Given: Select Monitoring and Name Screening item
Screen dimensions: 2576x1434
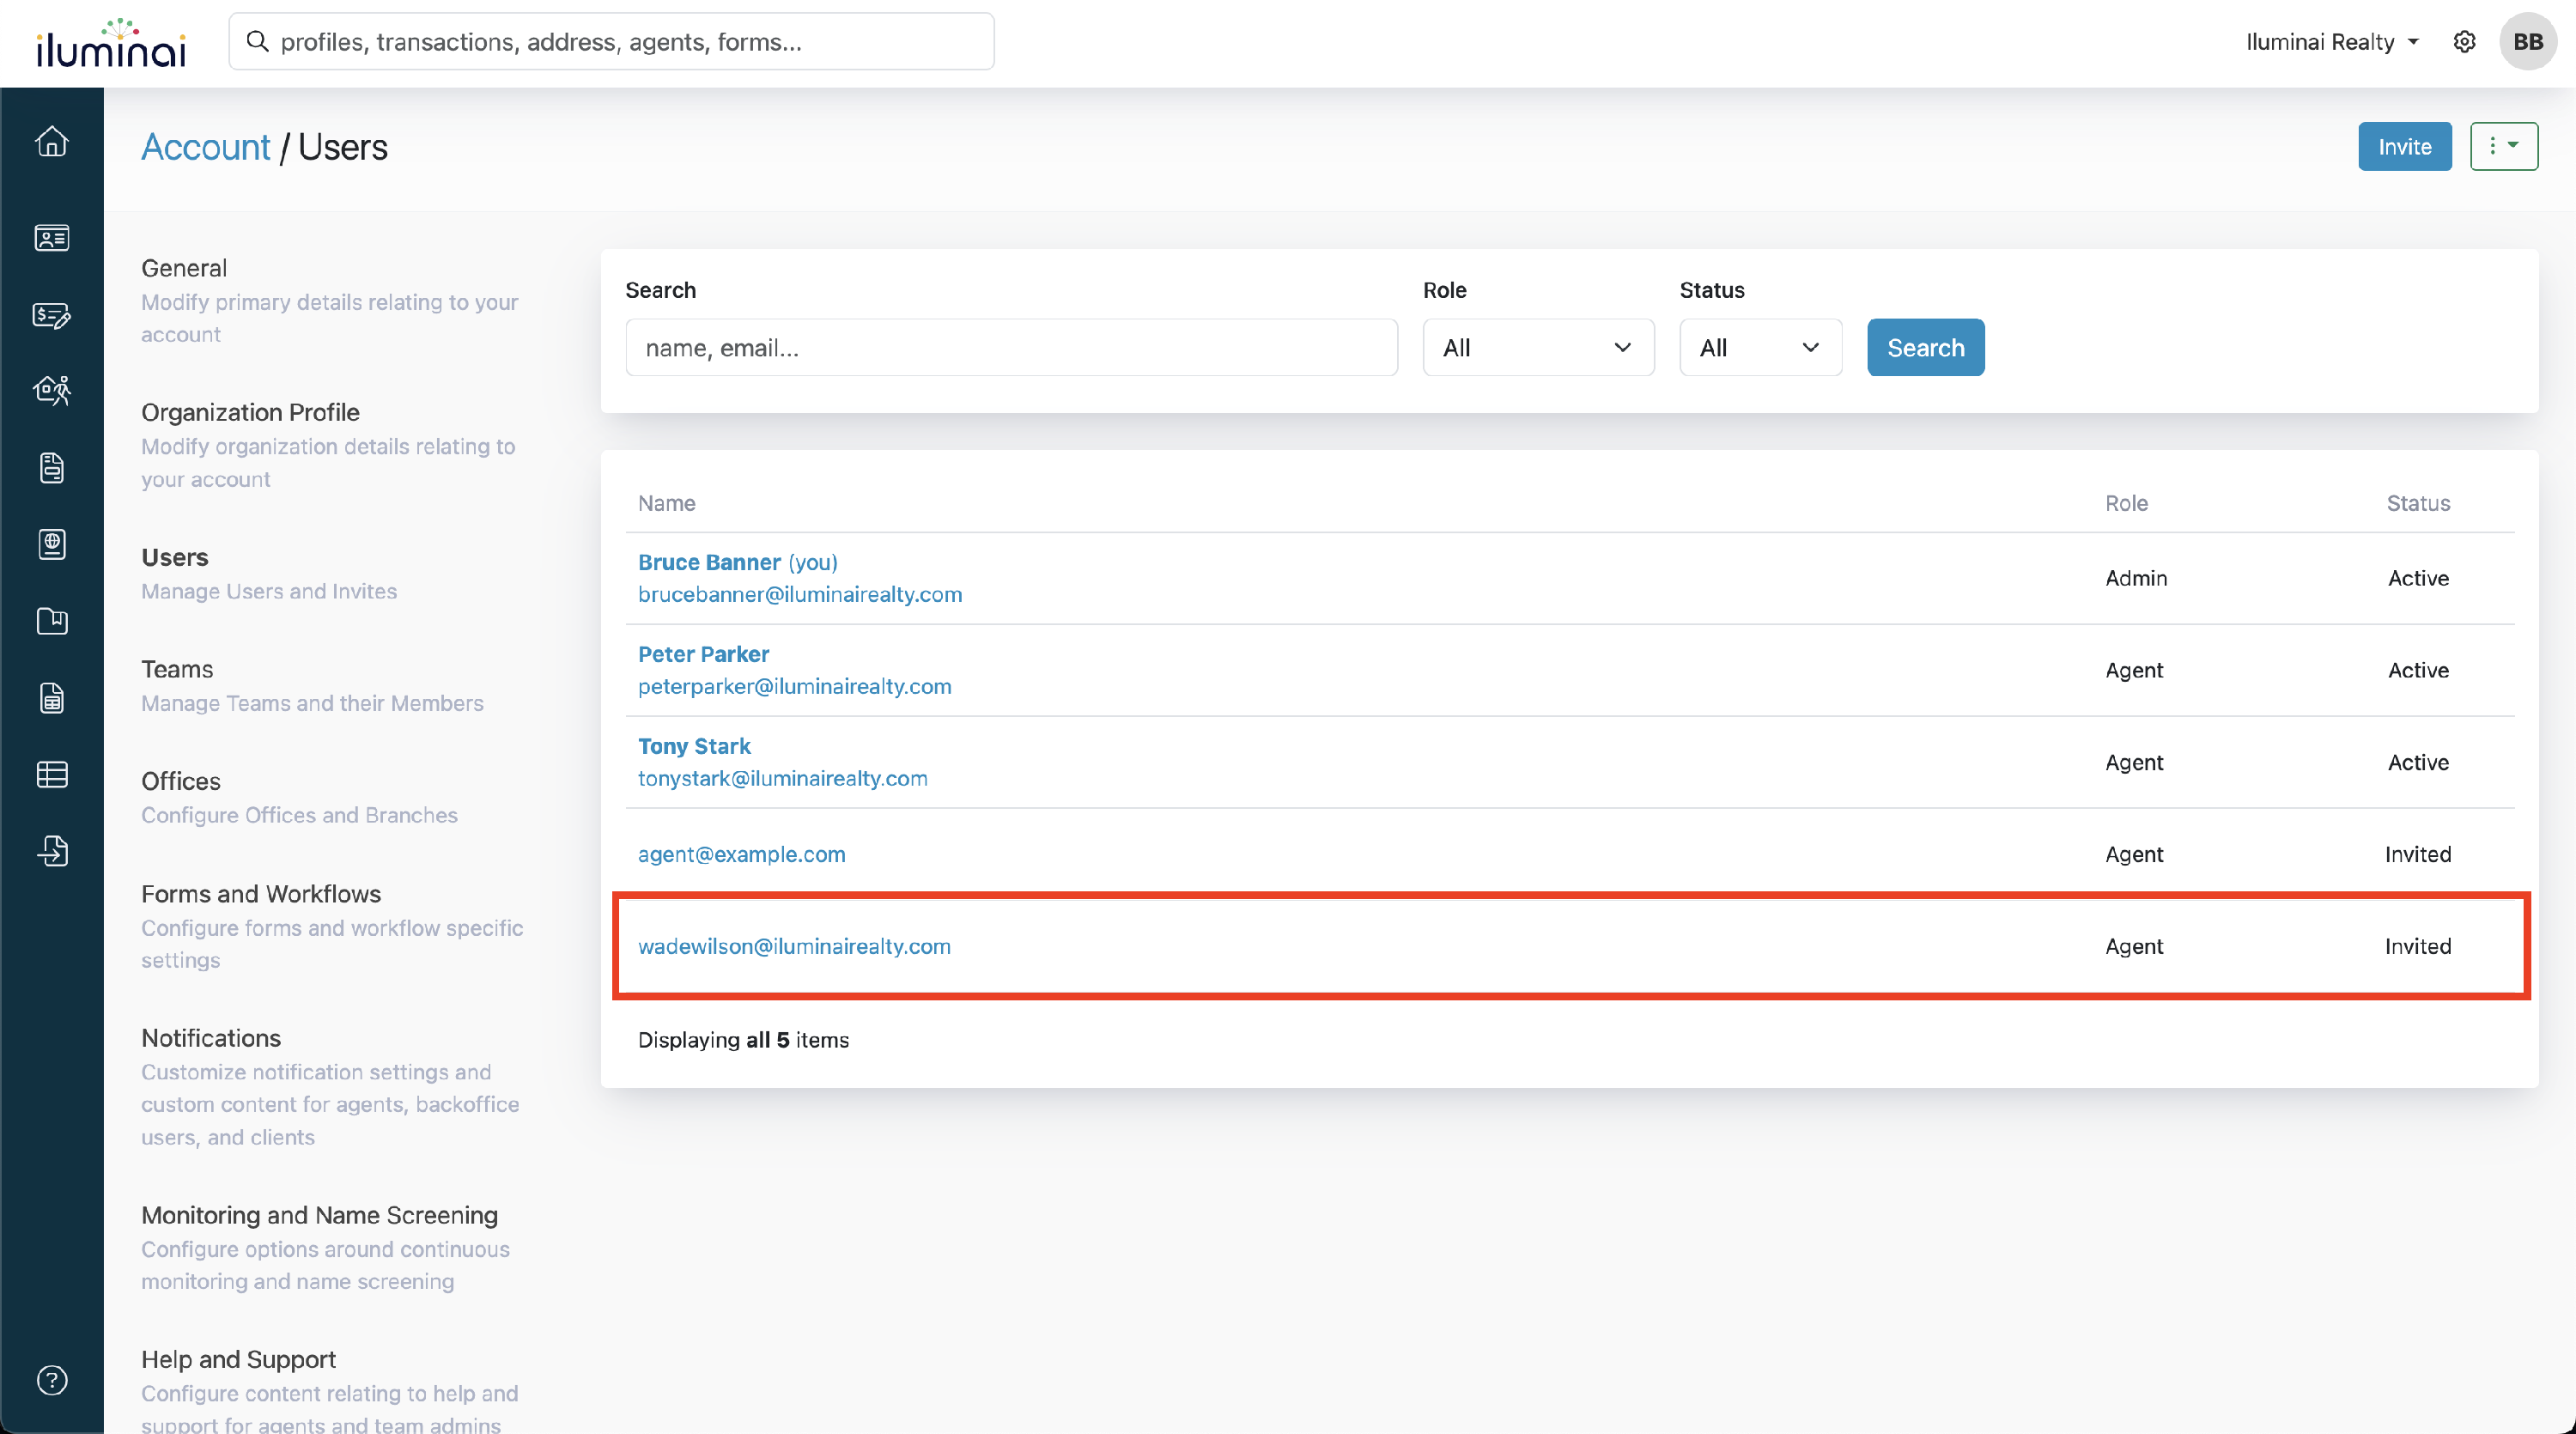Looking at the screenshot, I should 319,1214.
